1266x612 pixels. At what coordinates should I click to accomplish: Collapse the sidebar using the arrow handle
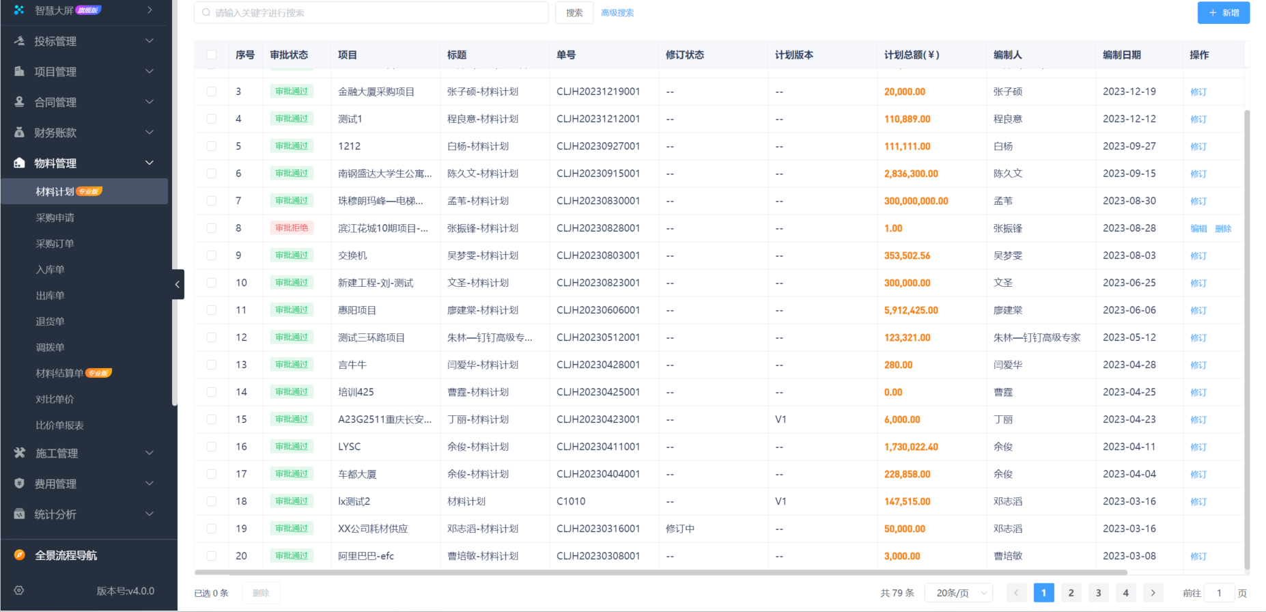tap(178, 284)
